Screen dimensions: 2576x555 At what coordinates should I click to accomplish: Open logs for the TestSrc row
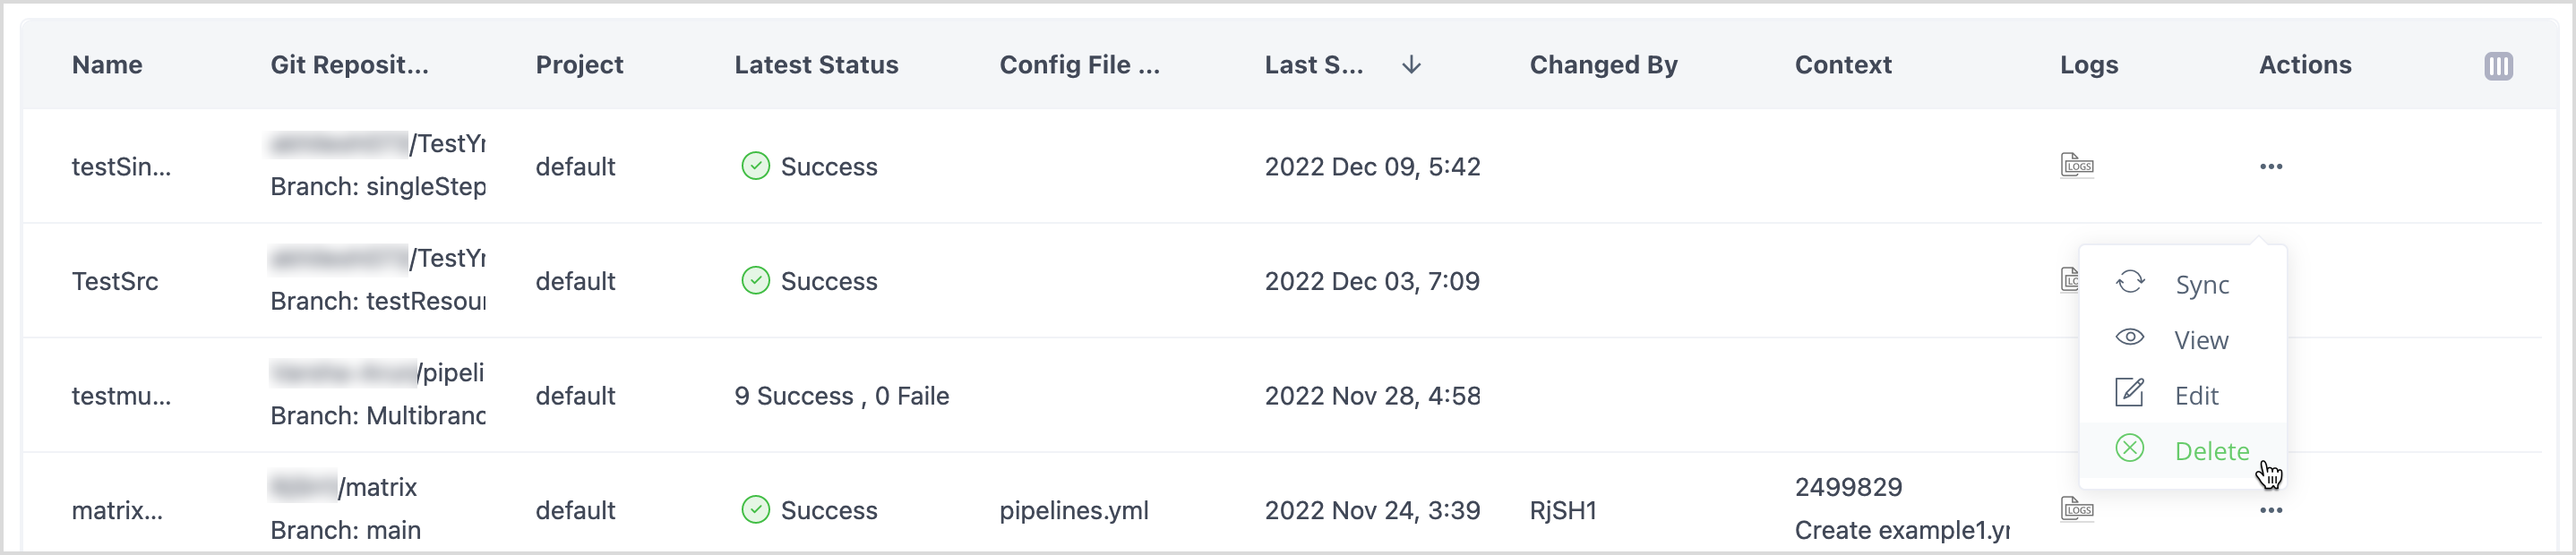2069,279
